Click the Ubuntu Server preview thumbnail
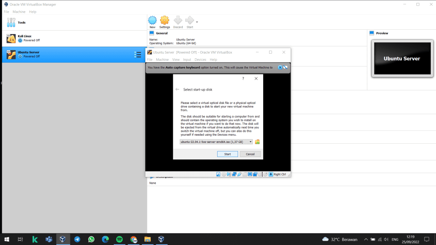The height and width of the screenshot is (245, 436). (402, 58)
